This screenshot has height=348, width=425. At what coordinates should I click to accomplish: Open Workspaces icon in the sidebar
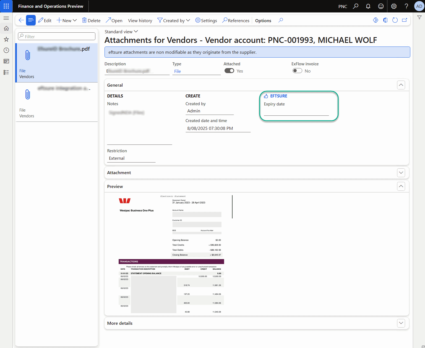(x=6, y=61)
